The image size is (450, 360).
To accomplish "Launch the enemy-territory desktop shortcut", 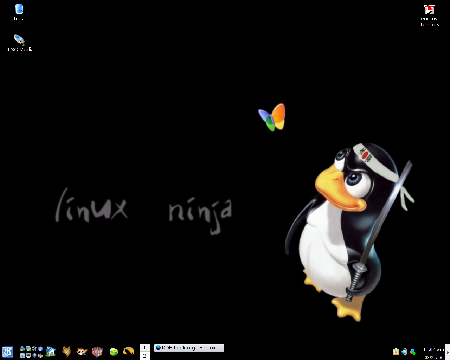I will pyautogui.click(x=429, y=9).
